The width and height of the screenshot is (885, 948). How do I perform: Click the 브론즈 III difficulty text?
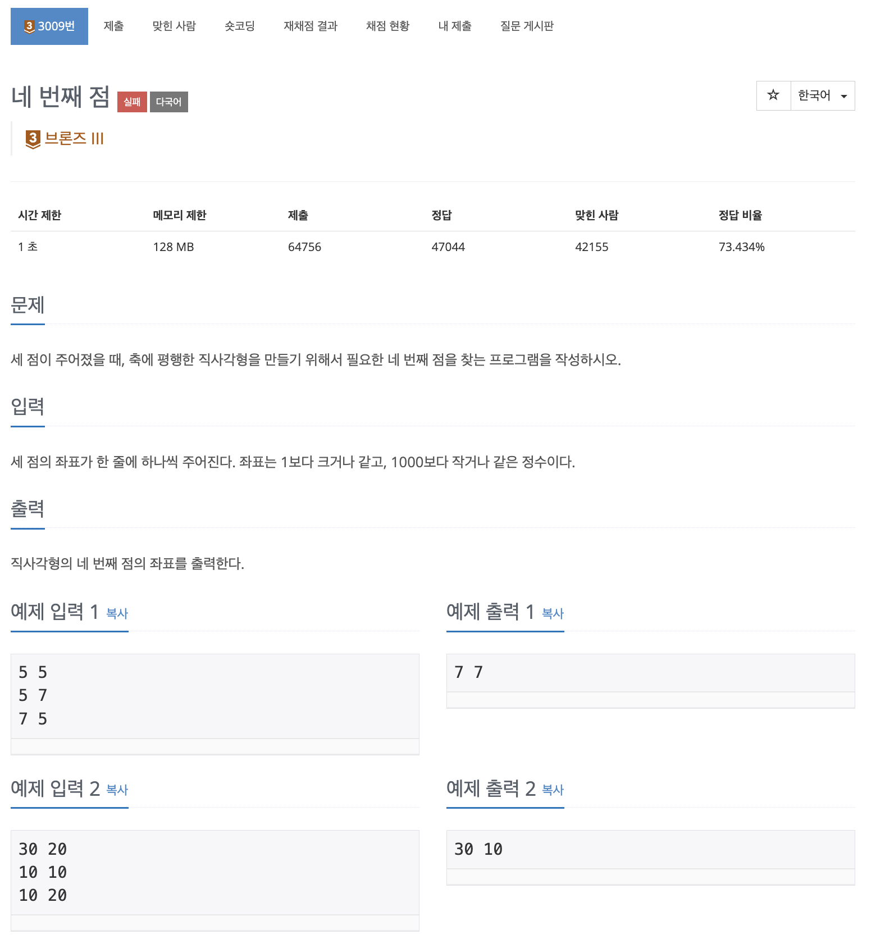coord(74,139)
